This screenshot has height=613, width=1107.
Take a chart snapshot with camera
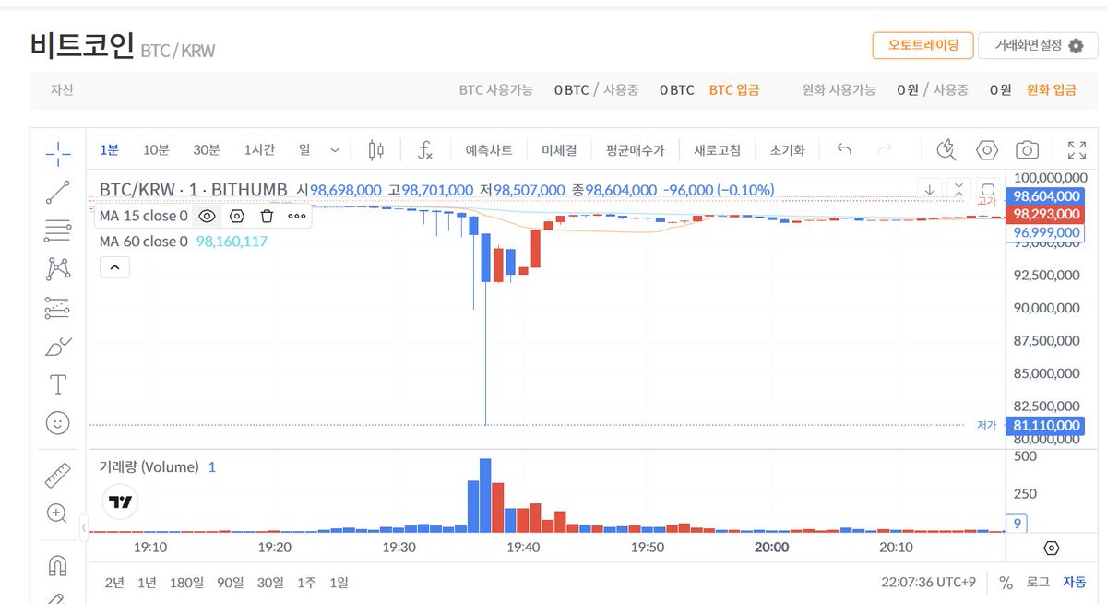[1028, 150]
